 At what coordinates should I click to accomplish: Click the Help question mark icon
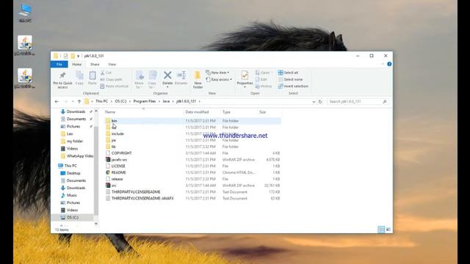pyautogui.click(x=389, y=64)
